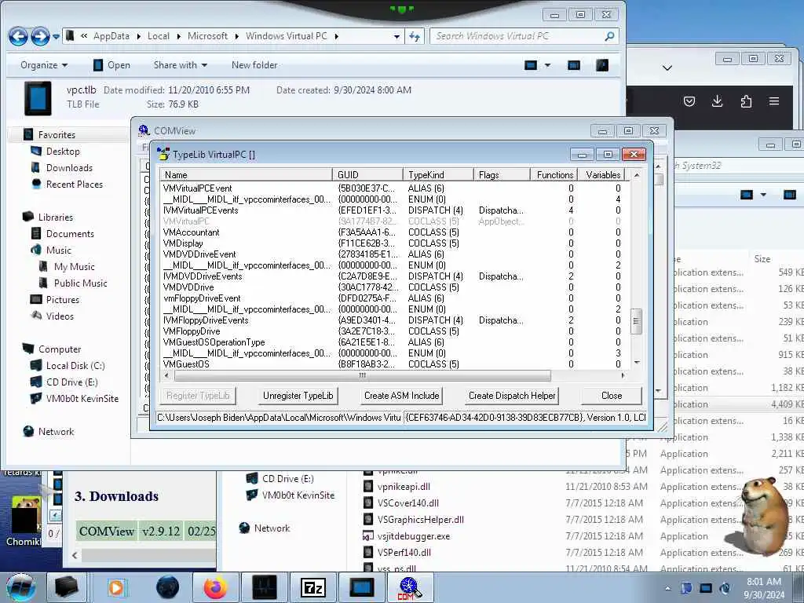Click the Firefox extensions puzzle icon

point(746,101)
